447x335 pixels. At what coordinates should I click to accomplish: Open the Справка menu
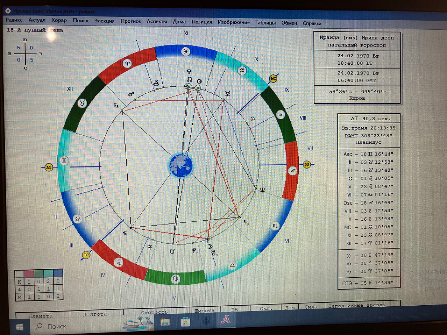click(312, 23)
